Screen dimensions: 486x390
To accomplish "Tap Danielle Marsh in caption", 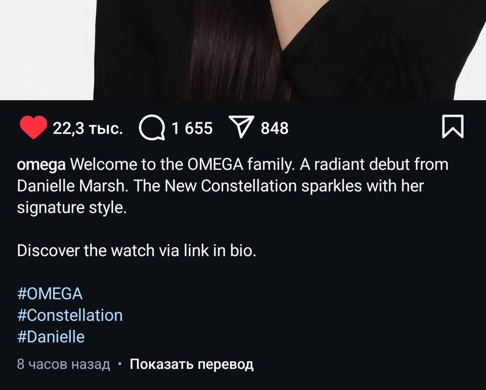I will (72, 186).
